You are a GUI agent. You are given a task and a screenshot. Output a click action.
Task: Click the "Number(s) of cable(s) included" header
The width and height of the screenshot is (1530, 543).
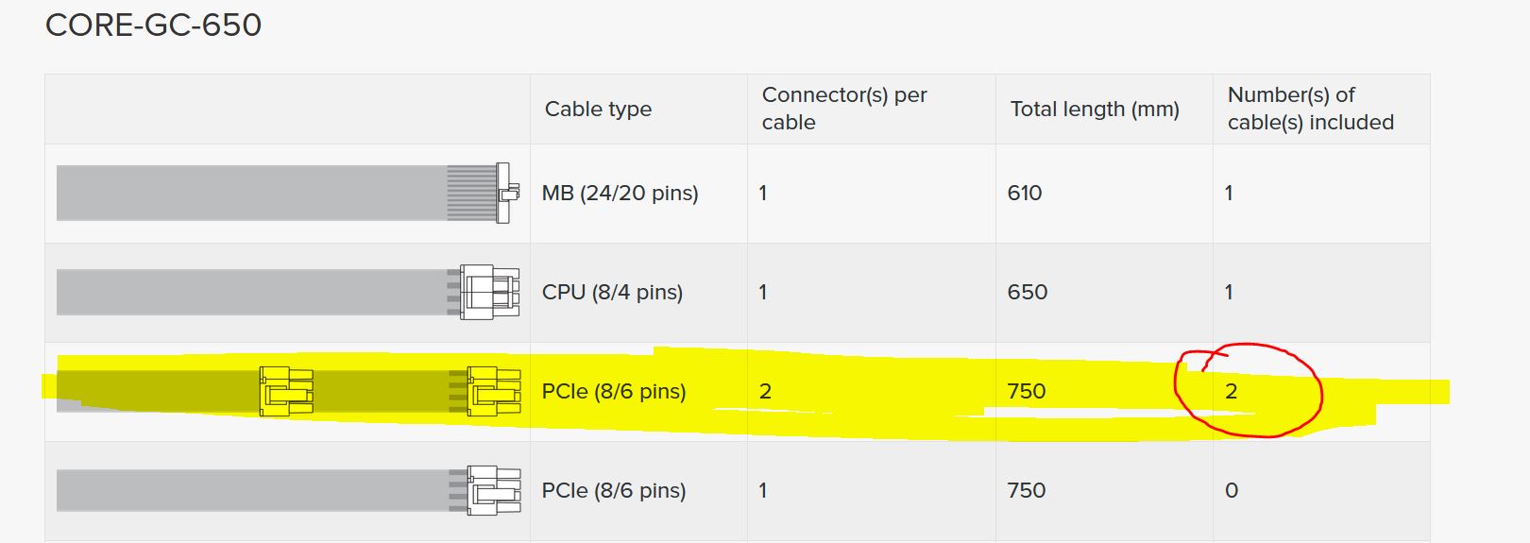point(1310,109)
